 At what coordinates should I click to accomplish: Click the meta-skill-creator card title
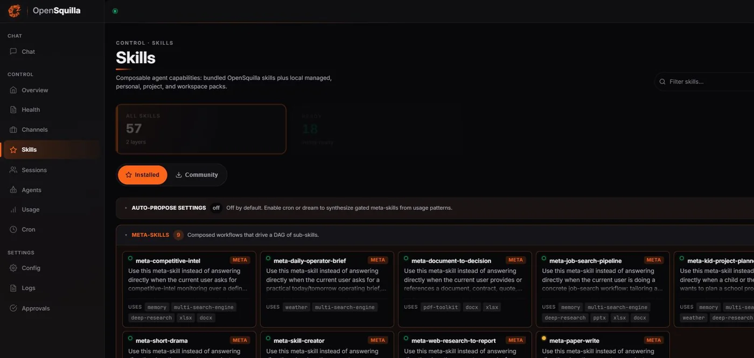point(299,341)
